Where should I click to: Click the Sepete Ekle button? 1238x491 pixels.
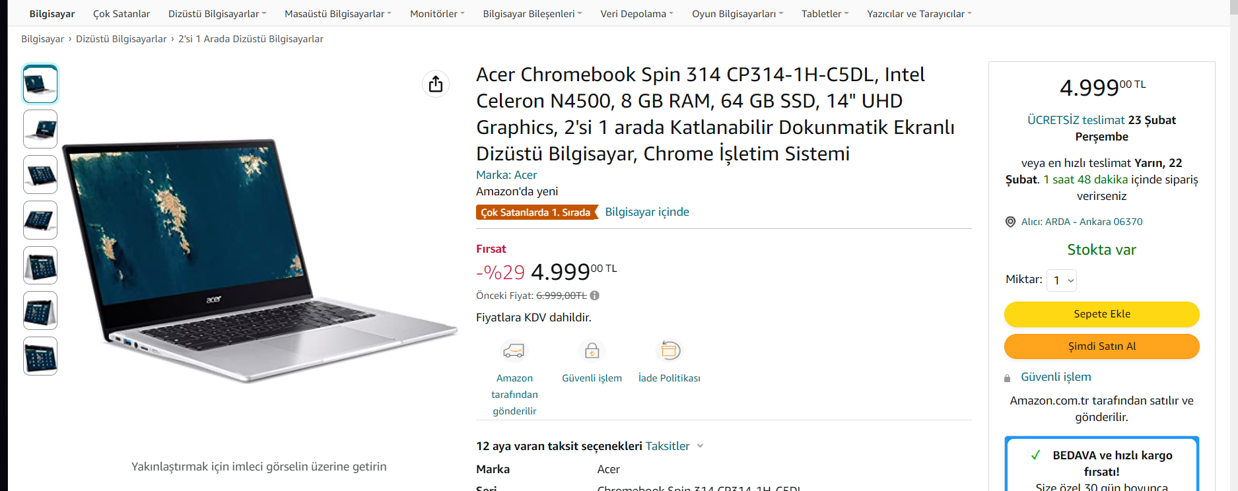click(1101, 314)
